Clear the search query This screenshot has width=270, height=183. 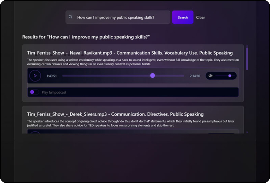pos(200,17)
